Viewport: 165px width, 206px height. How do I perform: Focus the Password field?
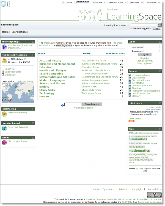click(152, 50)
